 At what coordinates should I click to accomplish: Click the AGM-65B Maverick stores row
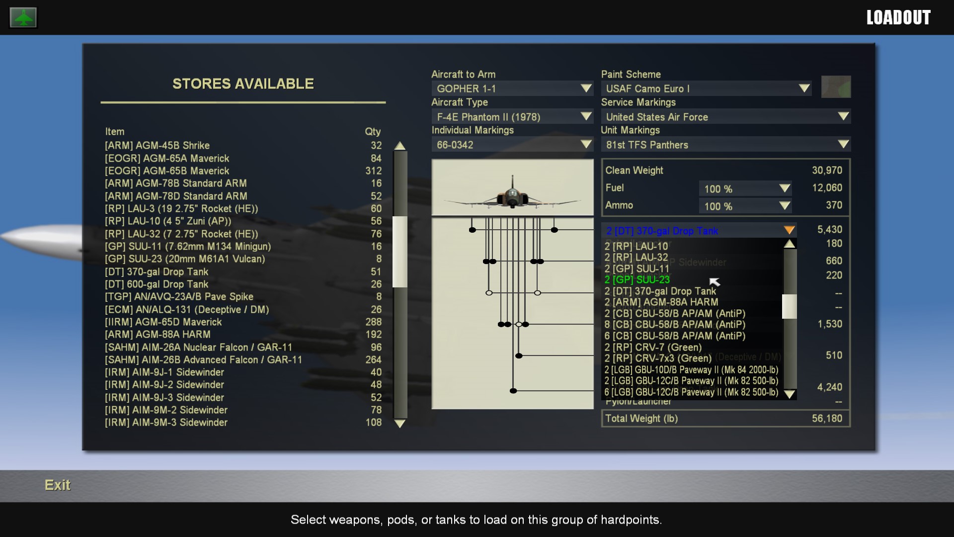[x=243, y=171]
